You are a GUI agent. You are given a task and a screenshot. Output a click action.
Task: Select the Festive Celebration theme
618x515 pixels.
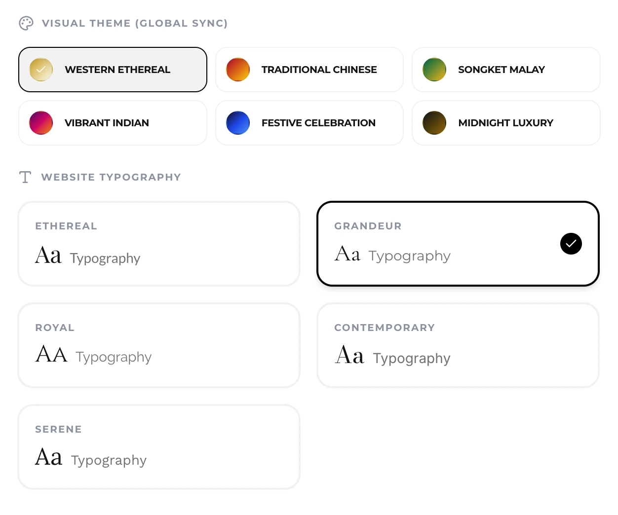pos(318,123)
